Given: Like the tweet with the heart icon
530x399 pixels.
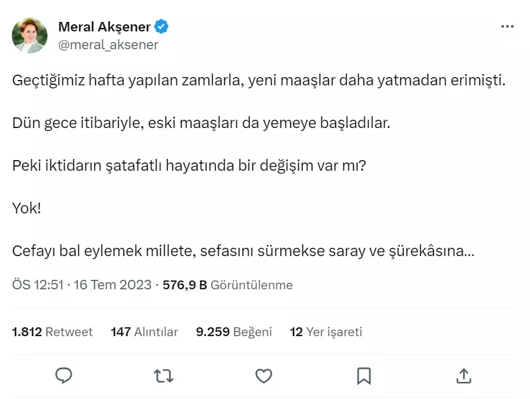Looking at the screenshot, I should click(x=264, y=376).
